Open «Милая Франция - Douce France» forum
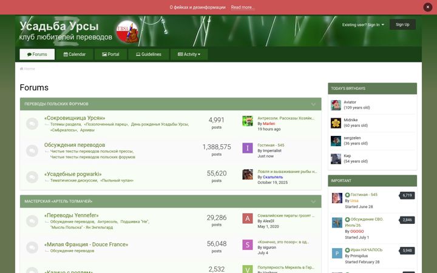Viewport: 437px width, 273px height. 86,244
